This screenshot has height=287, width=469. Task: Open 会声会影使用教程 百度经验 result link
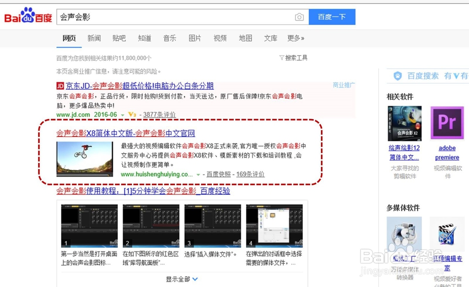click(x=143, y=191)
